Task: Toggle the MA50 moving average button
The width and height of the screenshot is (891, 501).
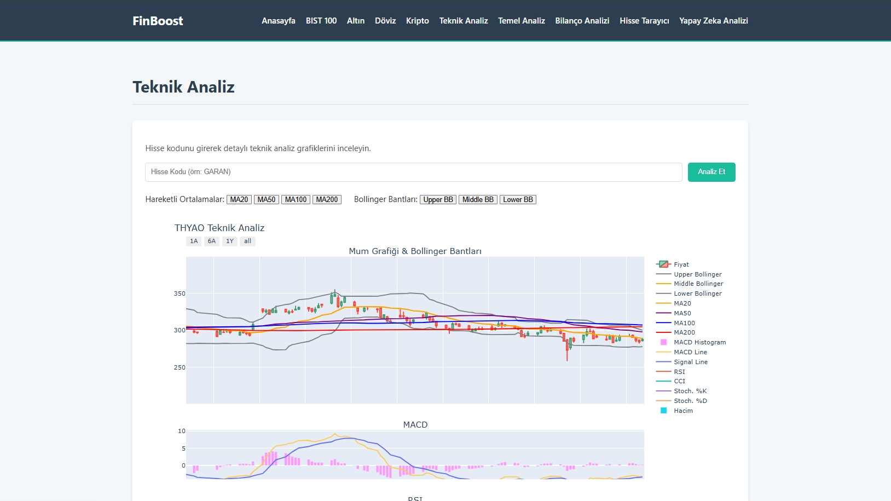Action: tap(267, 200)
